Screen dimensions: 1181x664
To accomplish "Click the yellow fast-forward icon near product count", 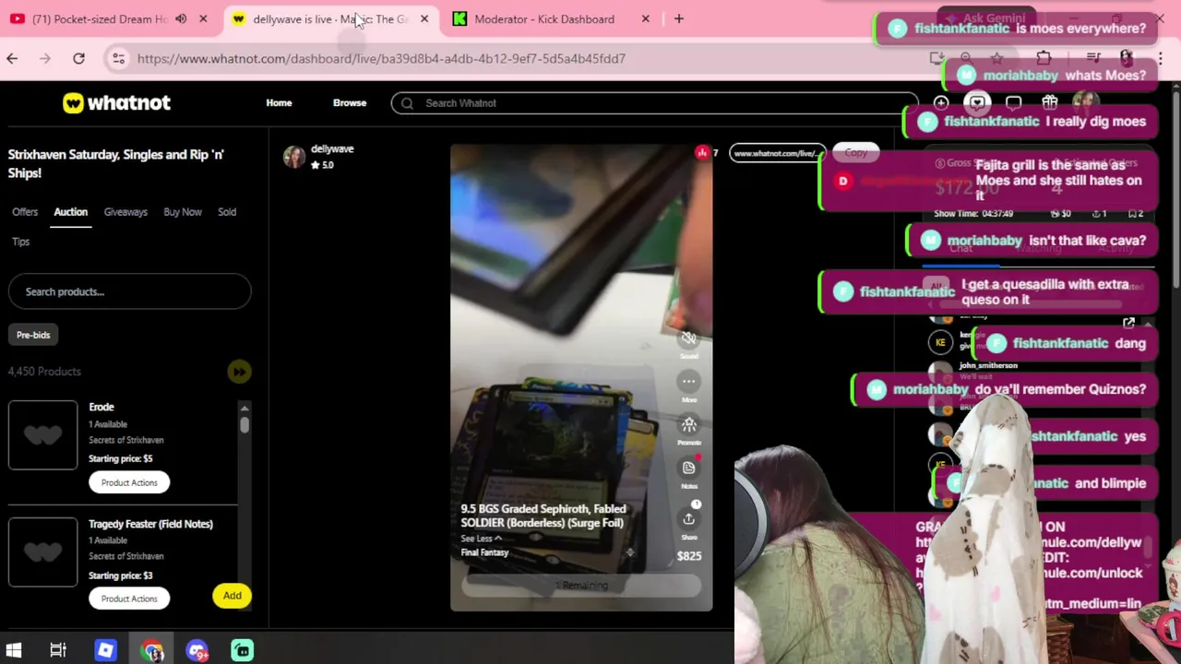I will tap(239, 372).
